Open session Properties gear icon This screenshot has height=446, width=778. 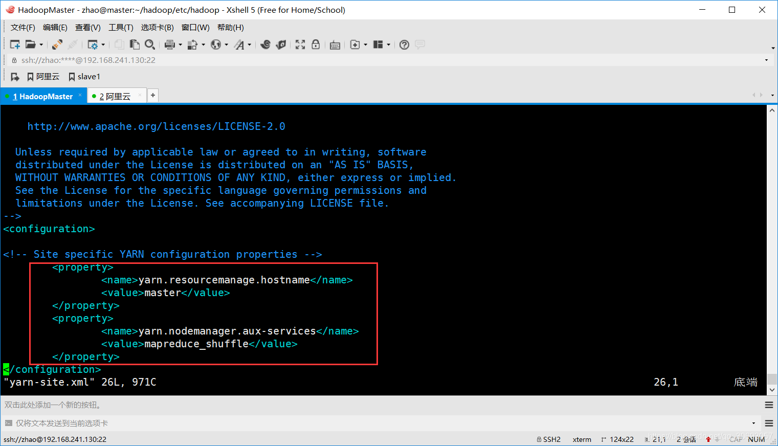tap(93, 44)
